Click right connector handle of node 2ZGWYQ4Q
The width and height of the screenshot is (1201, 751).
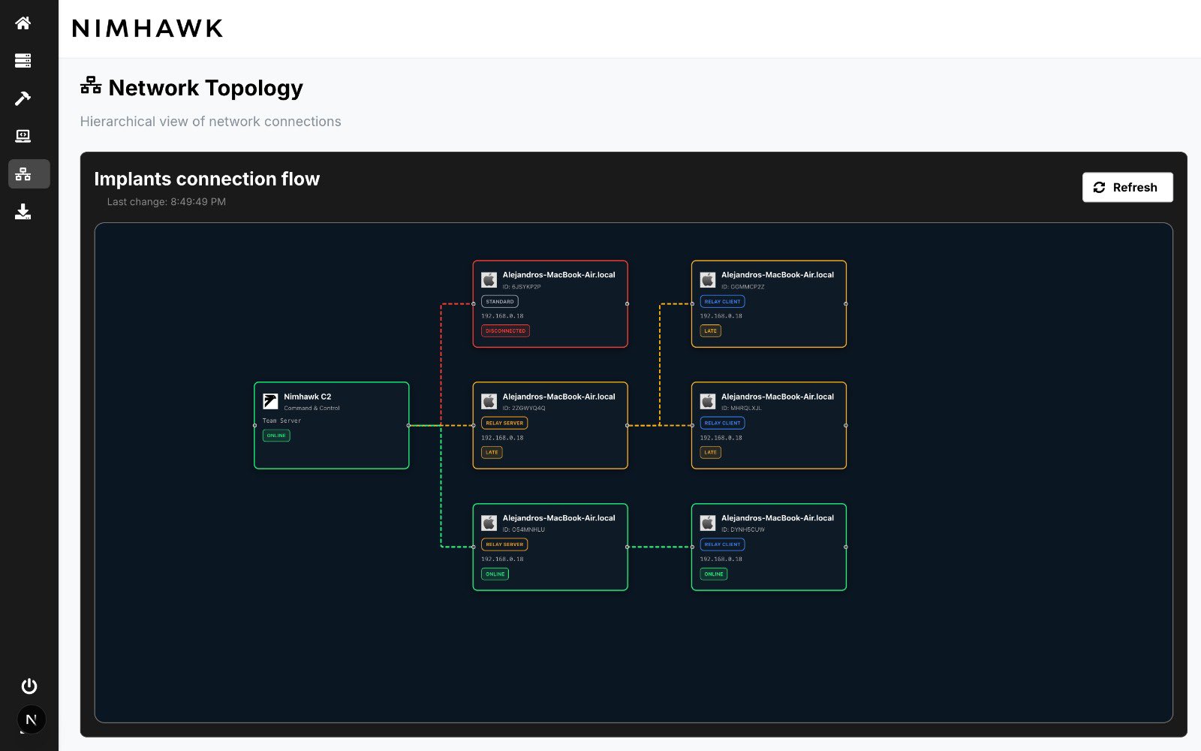point(628,426)
